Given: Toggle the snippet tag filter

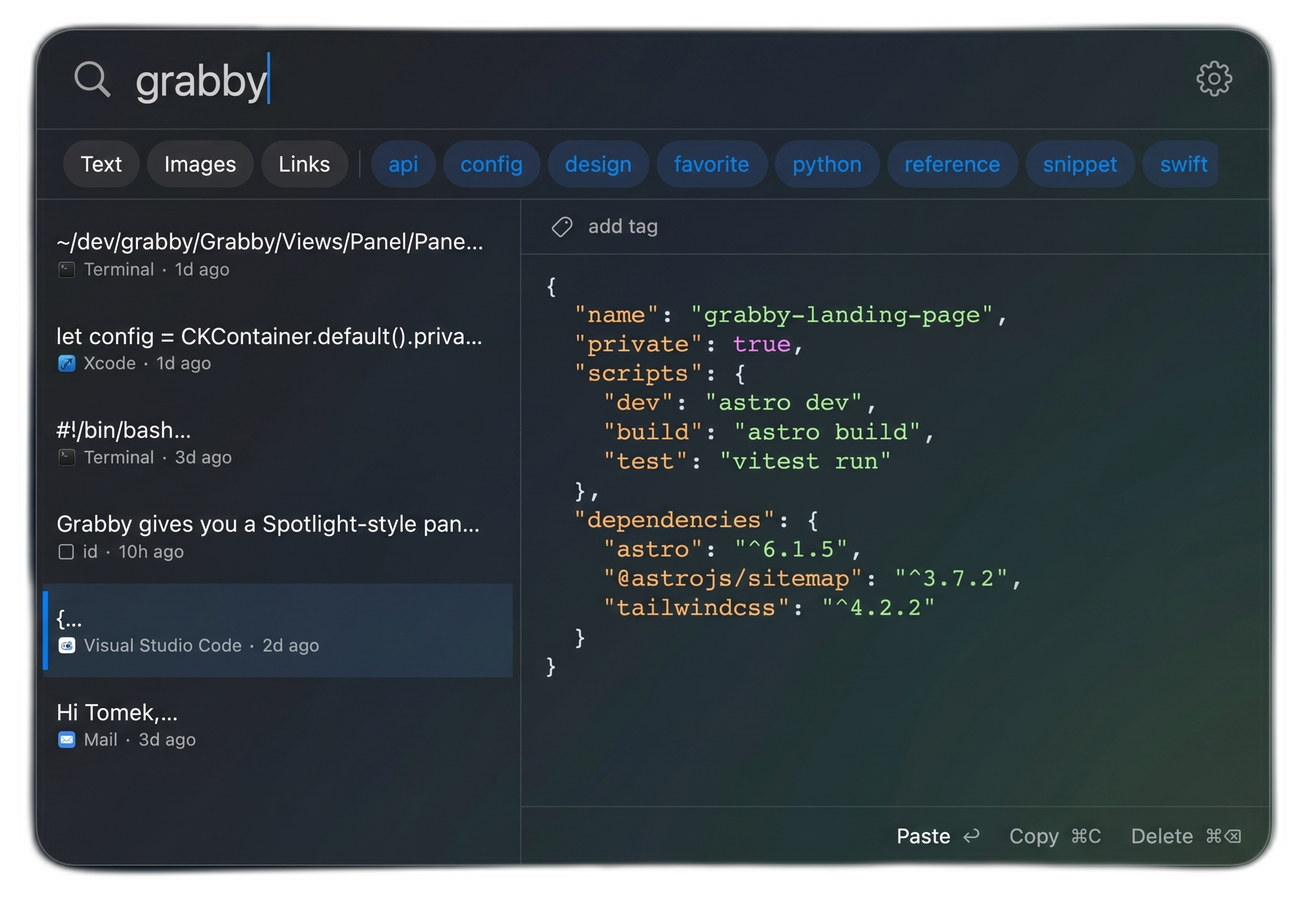Looking at the screenshot, I should tap(1080, 164).
